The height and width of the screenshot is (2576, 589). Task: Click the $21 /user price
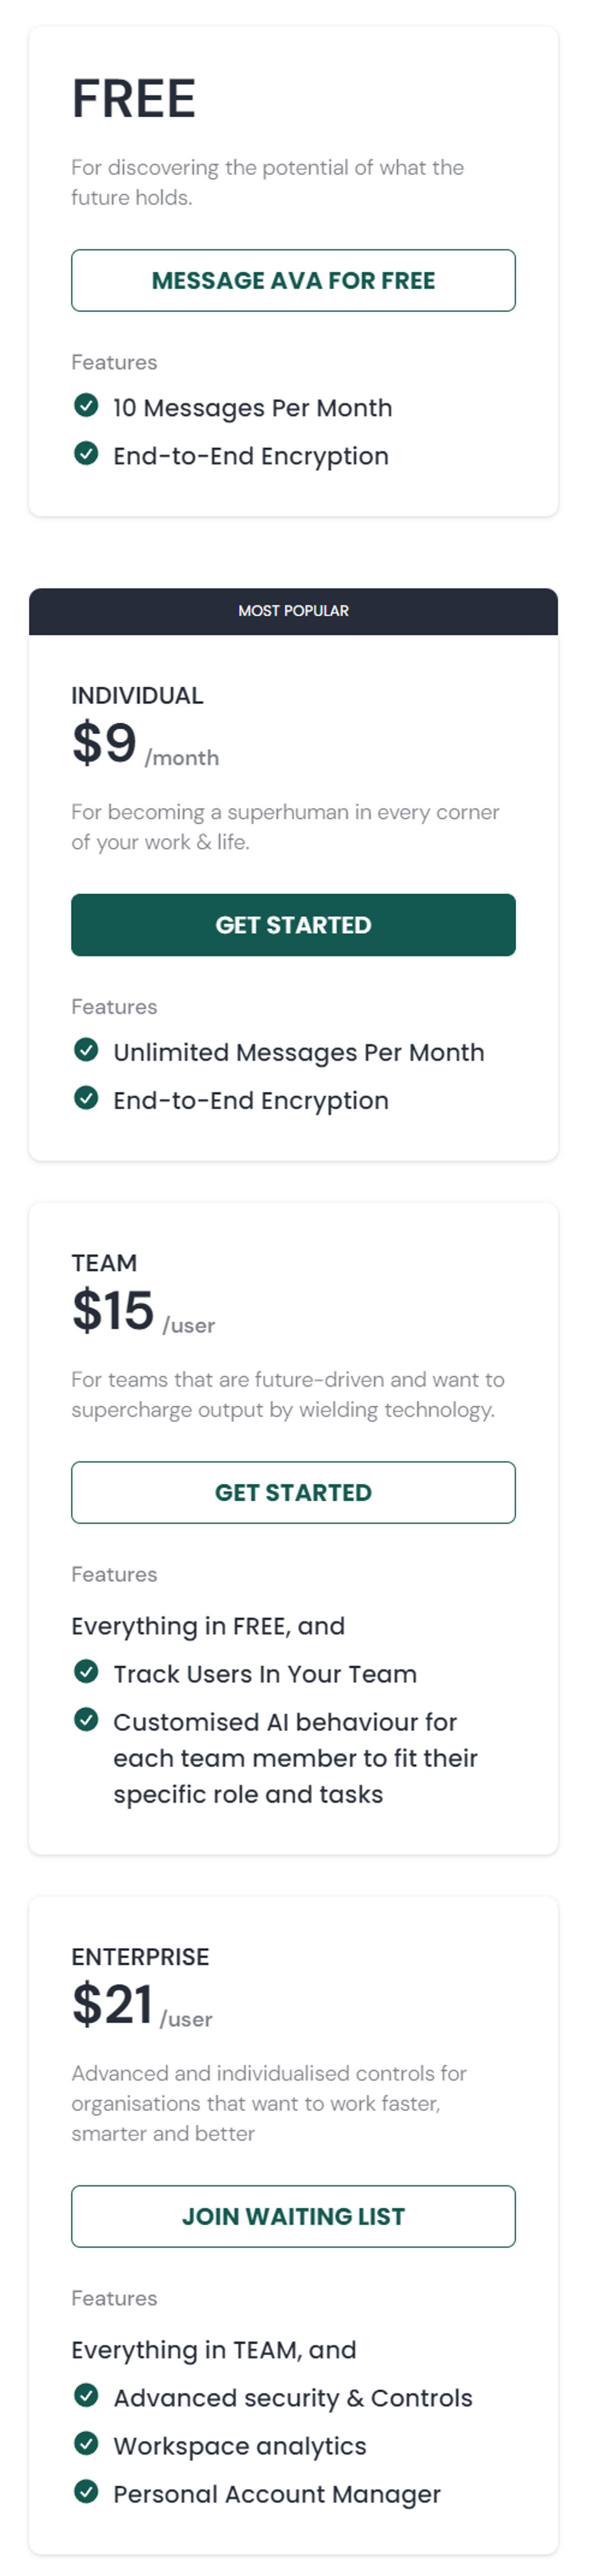coord(141,2006)
